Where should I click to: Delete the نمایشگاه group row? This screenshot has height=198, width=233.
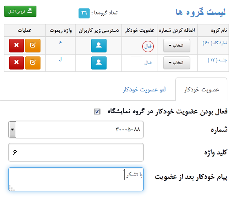[17, 46]
